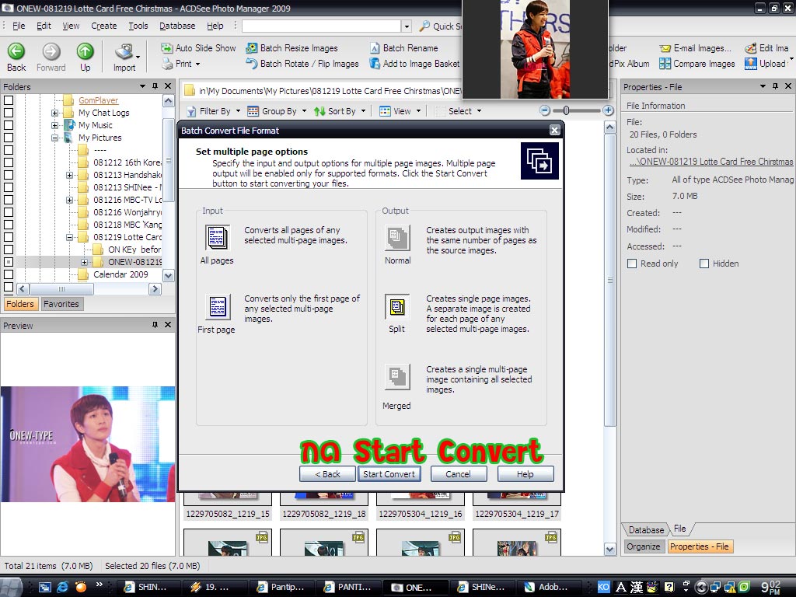Switch to the Database properties tab
The width and height of the screenshot is (796, 597).
[646, 529]
